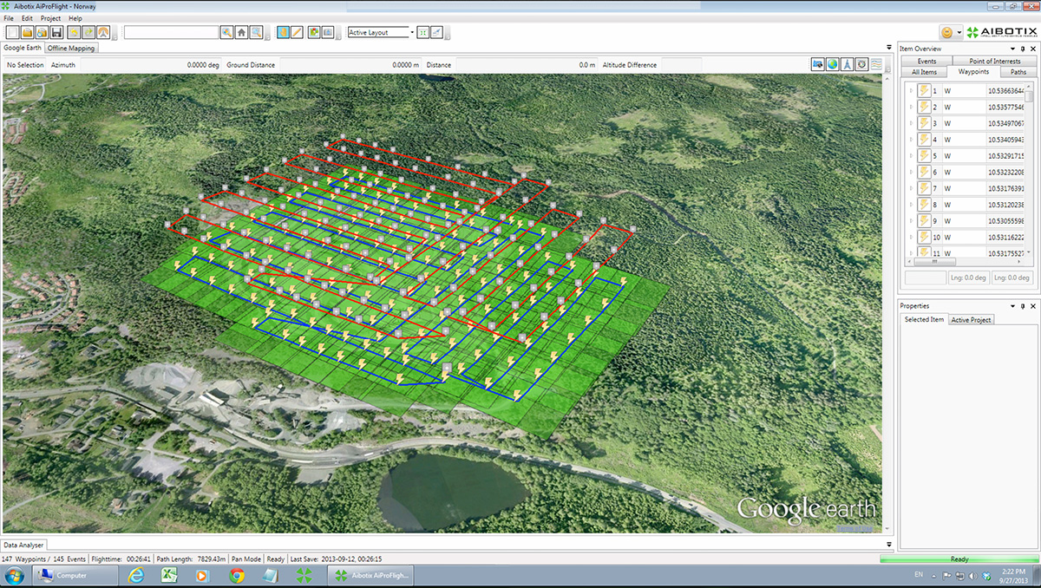This screenshot has width=1041, height=588.
Task: Toggle auto-hide pin on Item Overview panel
Action: [1023, 49]
